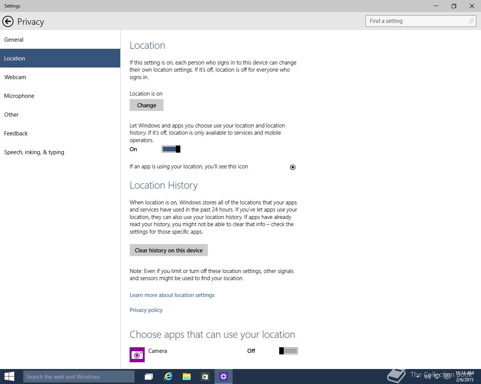The height and width of the screenshot is (384, 481).
Task: Click the "Location History" heading
Action: coord(164,185)
